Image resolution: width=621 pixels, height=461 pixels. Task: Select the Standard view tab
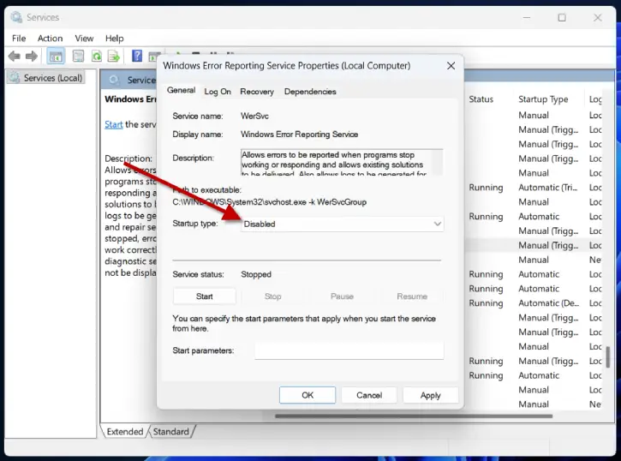click(171, 431)
